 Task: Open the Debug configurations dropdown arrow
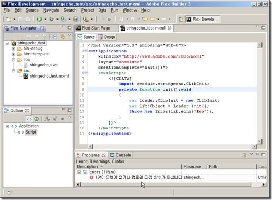pyautogui.click(x=57, y=19)
